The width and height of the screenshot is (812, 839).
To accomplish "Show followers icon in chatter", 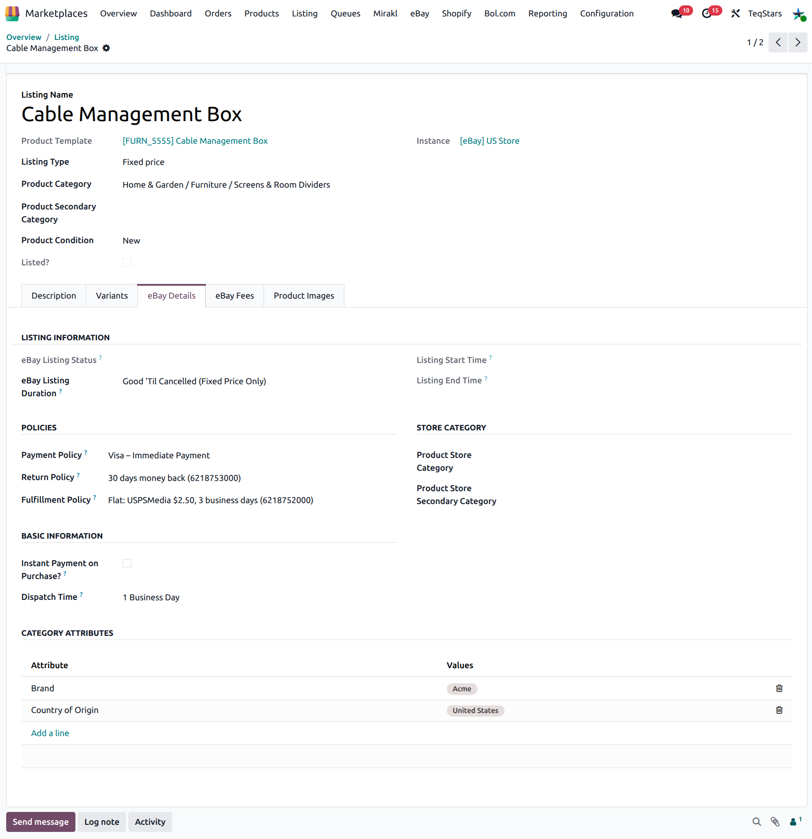I will coord(795,821).
